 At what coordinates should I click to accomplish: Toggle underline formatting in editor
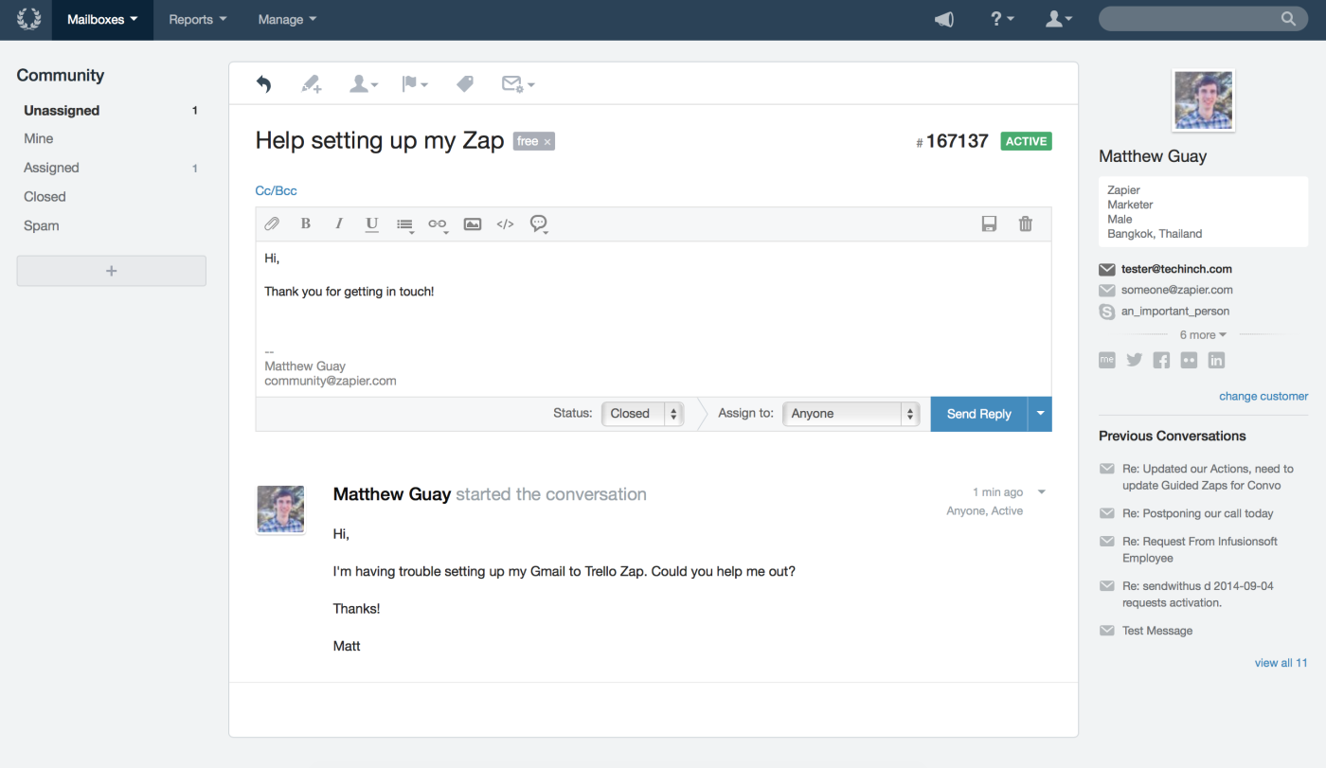371,224
